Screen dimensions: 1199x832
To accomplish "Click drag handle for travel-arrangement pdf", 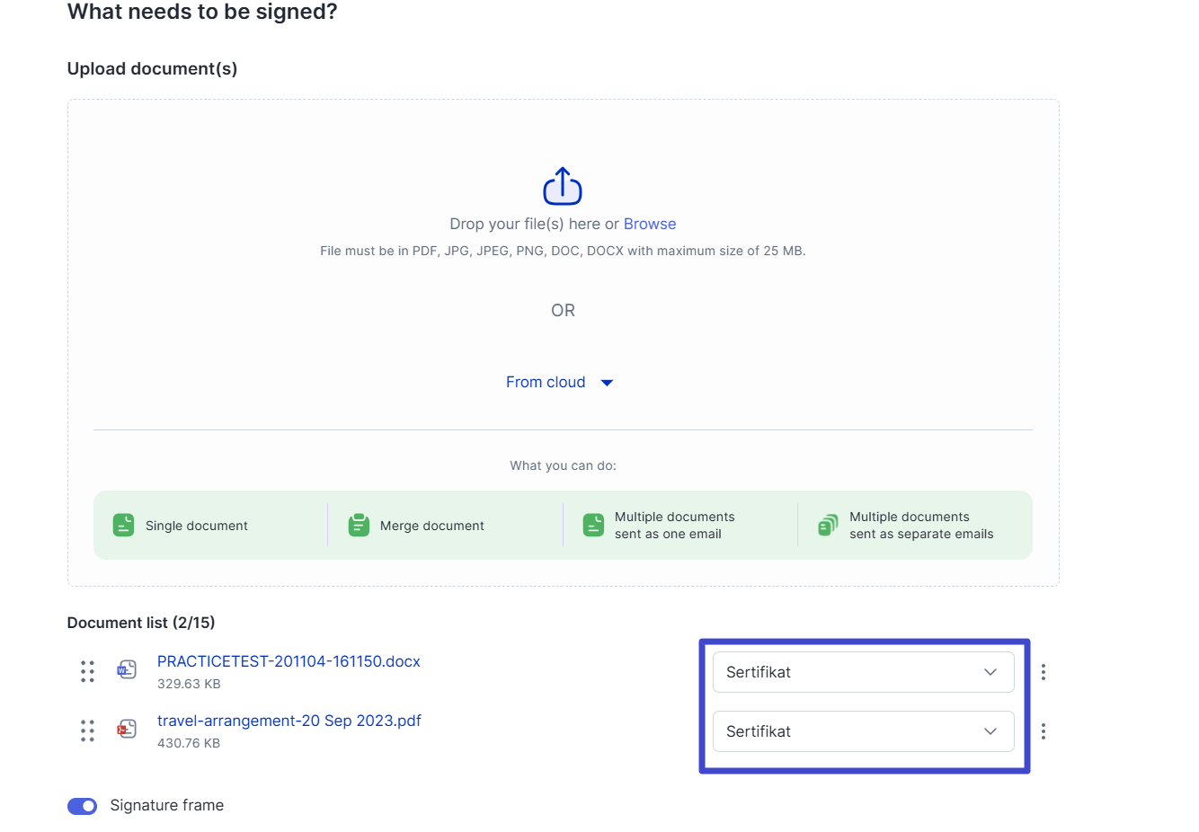I will tap(87, 730).
